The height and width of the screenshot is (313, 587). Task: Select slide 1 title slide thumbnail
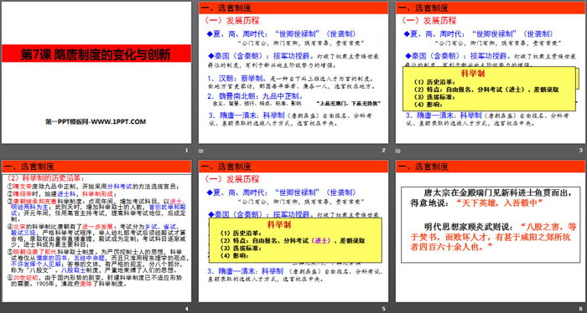[96, 73]
